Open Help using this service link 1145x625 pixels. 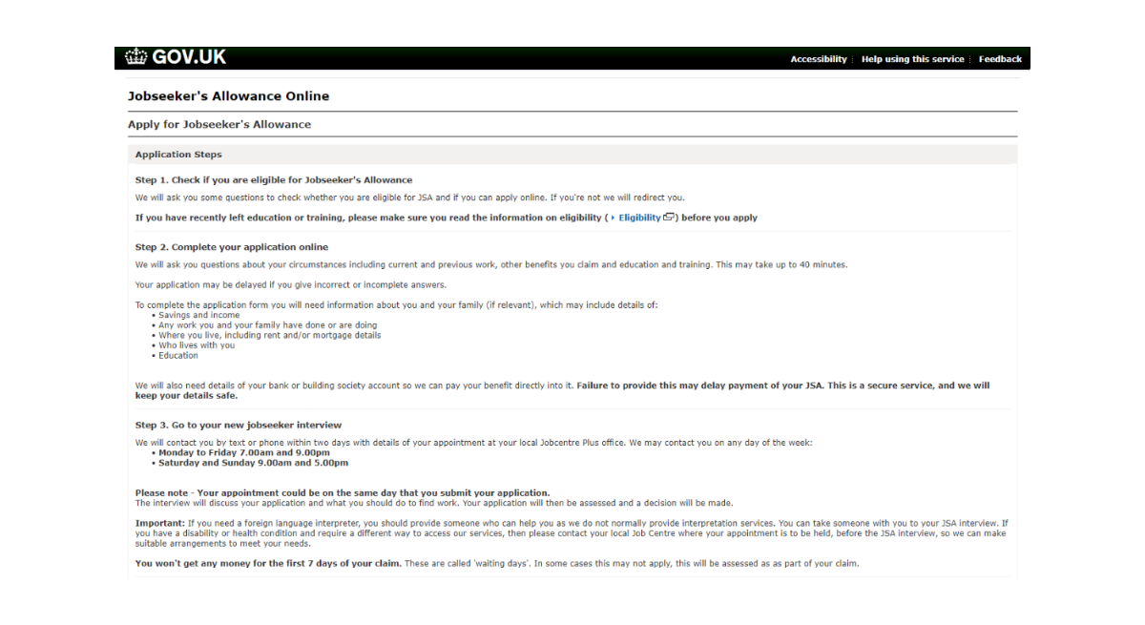[912, 59]
